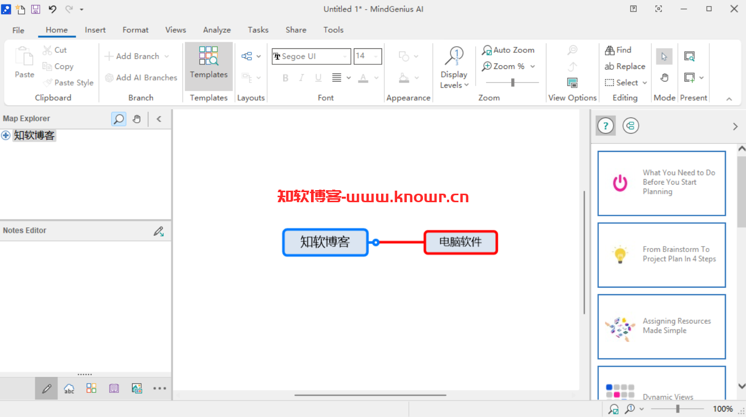
Task: Select the pointer arrow Mode
Action: click(664, 57)
